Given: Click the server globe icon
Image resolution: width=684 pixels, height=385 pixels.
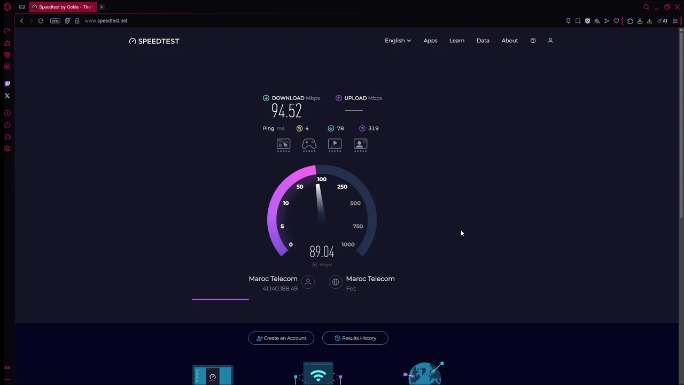Looking at the screenshot, I should [335, 282].
